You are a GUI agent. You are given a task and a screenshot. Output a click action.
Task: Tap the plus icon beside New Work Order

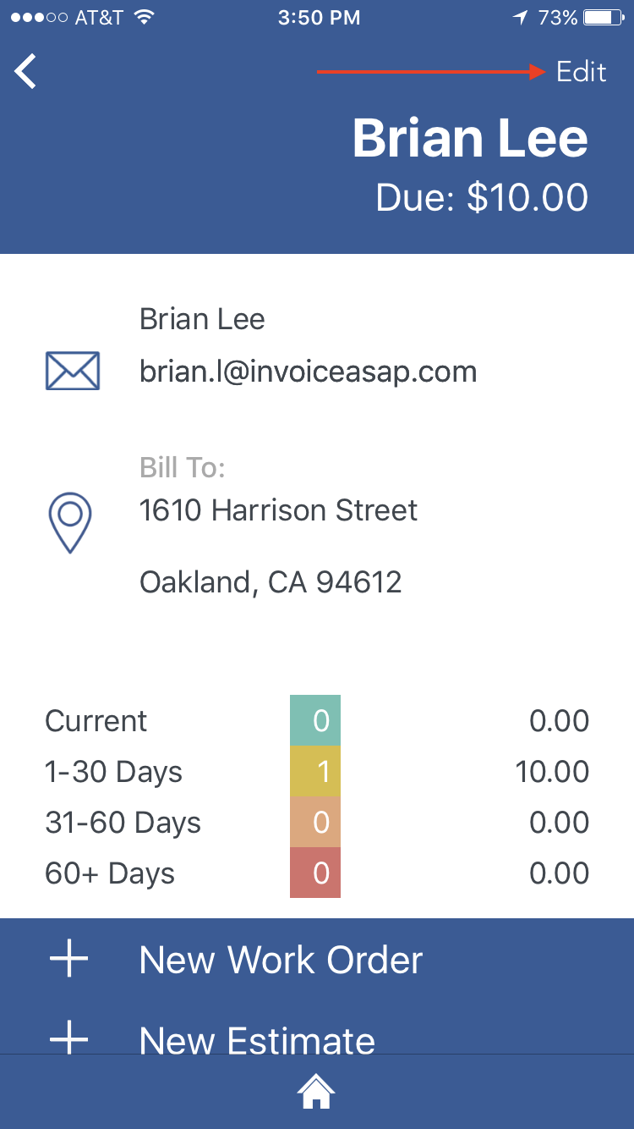click(69, 960)
